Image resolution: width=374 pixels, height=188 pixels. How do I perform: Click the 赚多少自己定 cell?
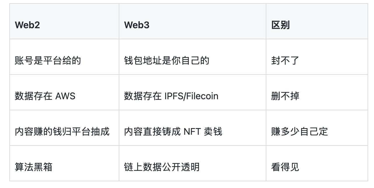coord(317,128)
